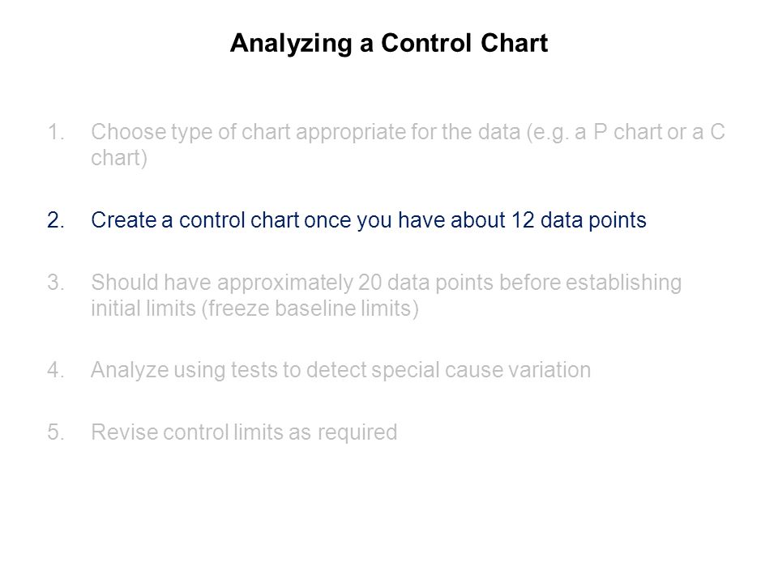Select the list numeral "3."
The width and height of the screenshot is (778, 583).
[x=56, y=283]
